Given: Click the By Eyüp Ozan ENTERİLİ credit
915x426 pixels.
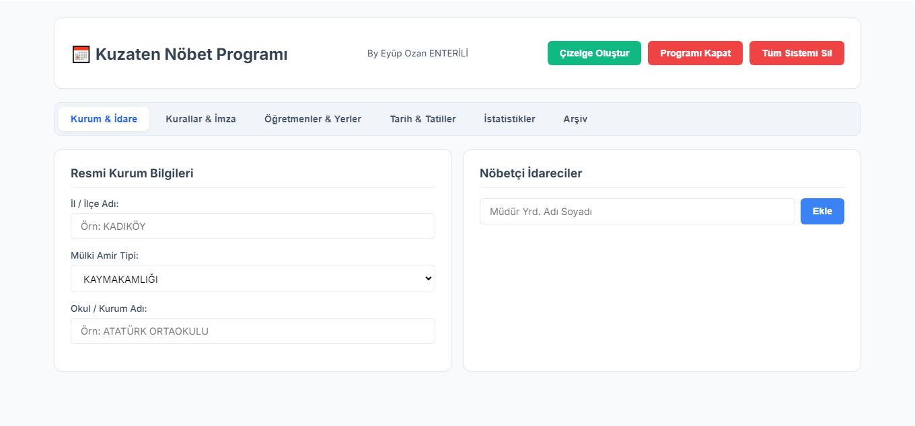Looking at the screenshot, I should click(418, 53).
